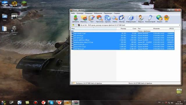The image size is (186, 105).
Task: Sort files by Сжат column header
Action: [x=132, y=29]
